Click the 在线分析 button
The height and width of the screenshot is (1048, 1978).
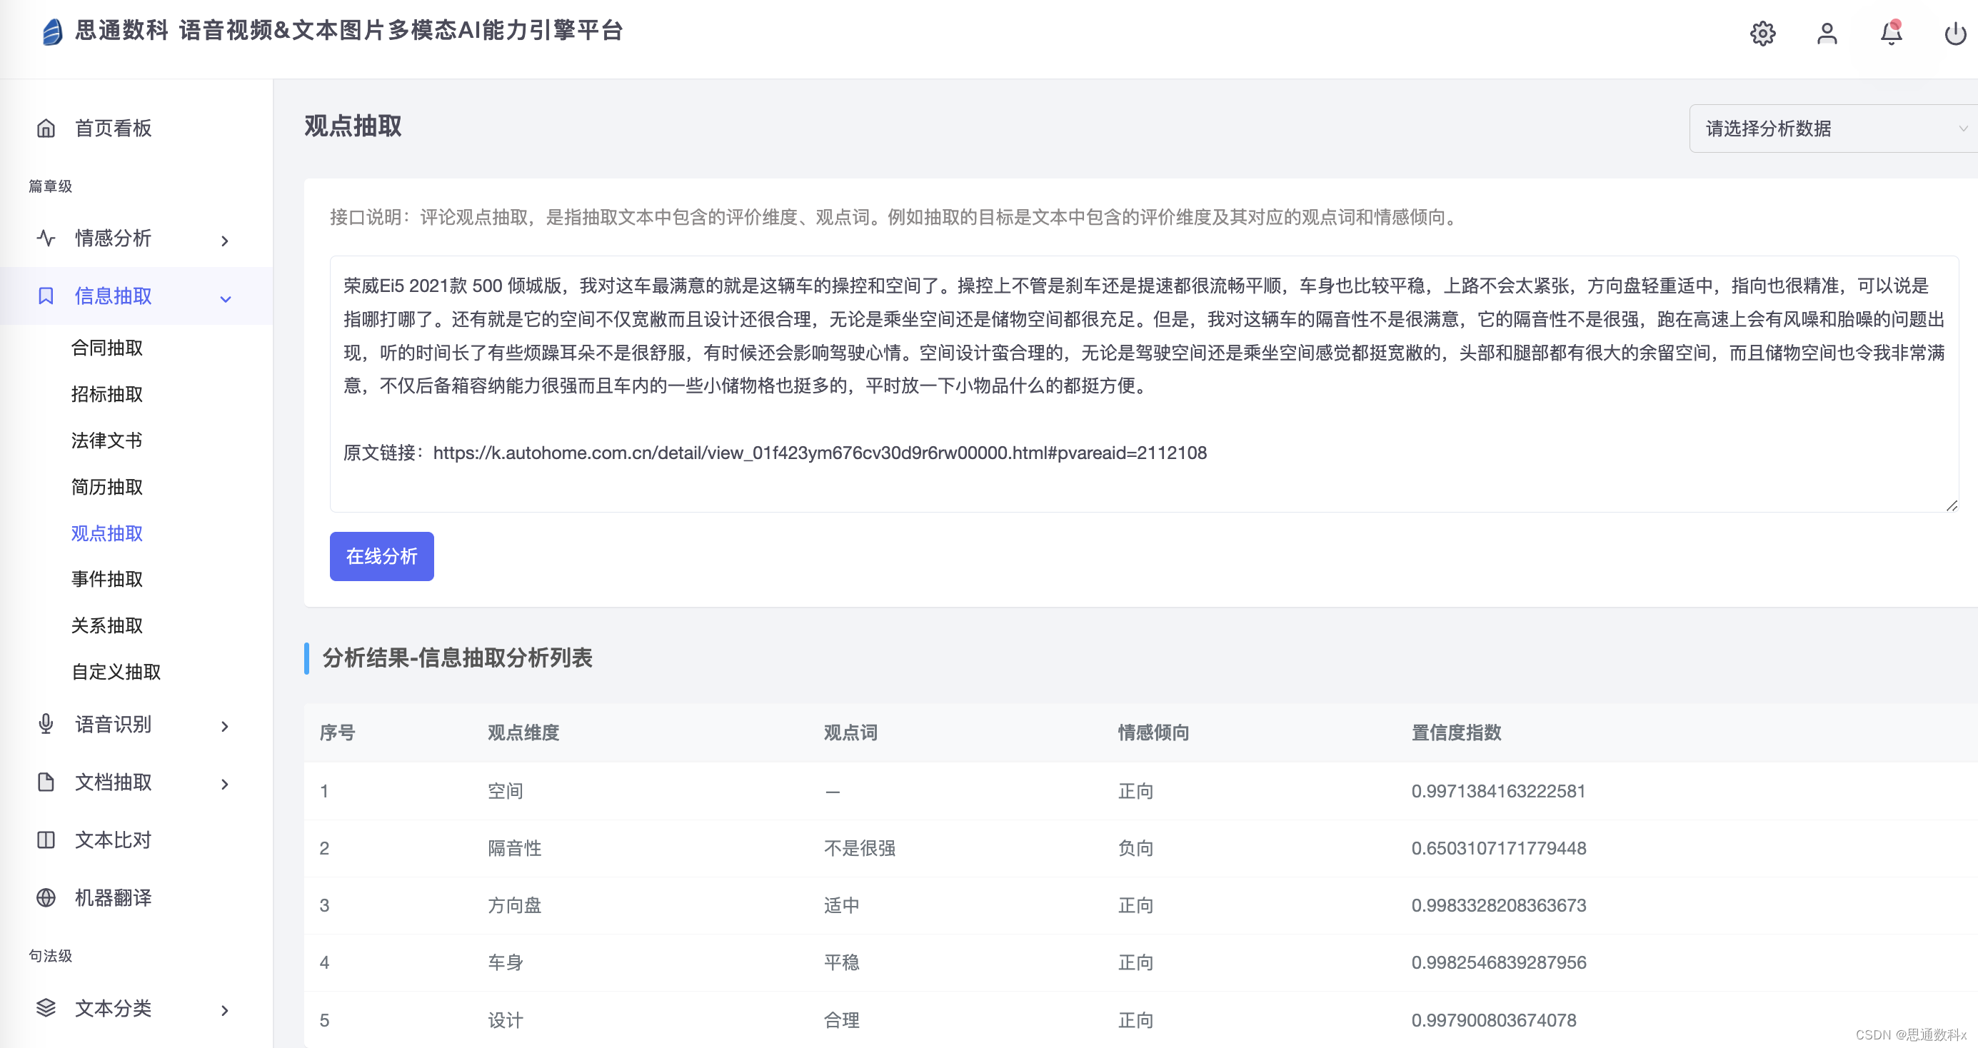click(381, 556)
